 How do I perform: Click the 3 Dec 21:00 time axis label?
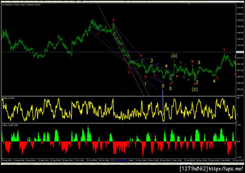[177, 160]
